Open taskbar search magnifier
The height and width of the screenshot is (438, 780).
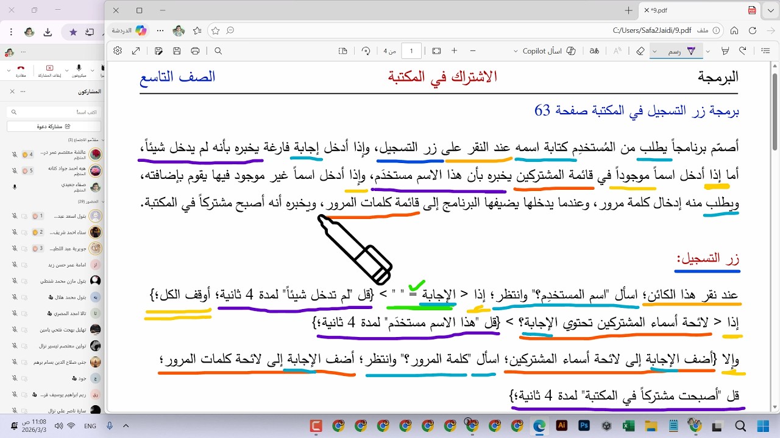tap(740, 426)
